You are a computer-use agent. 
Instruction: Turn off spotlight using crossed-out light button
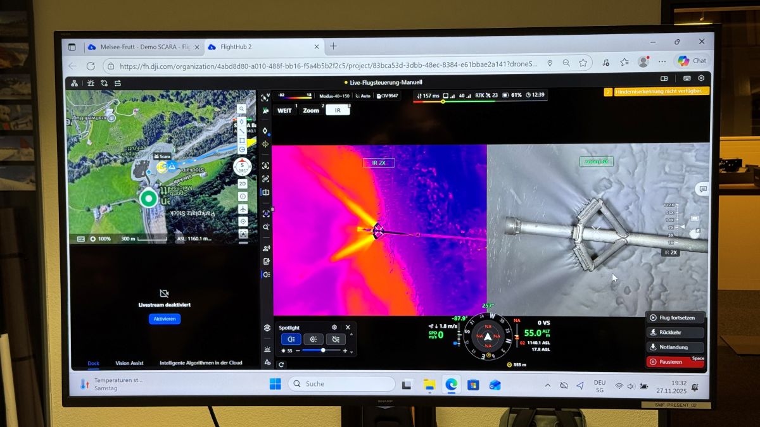(336, 339)
